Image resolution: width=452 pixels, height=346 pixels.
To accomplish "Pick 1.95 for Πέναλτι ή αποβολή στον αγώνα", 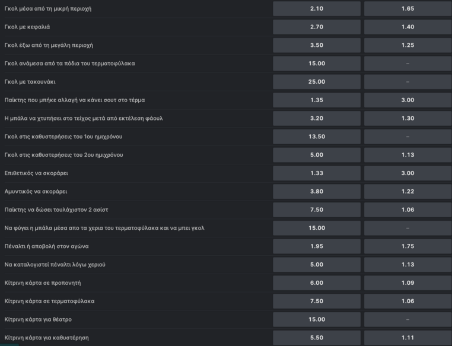I will tap(317, 246).
